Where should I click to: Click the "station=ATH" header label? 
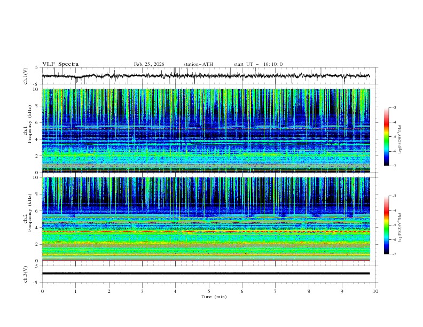click(x=198, y=64)
